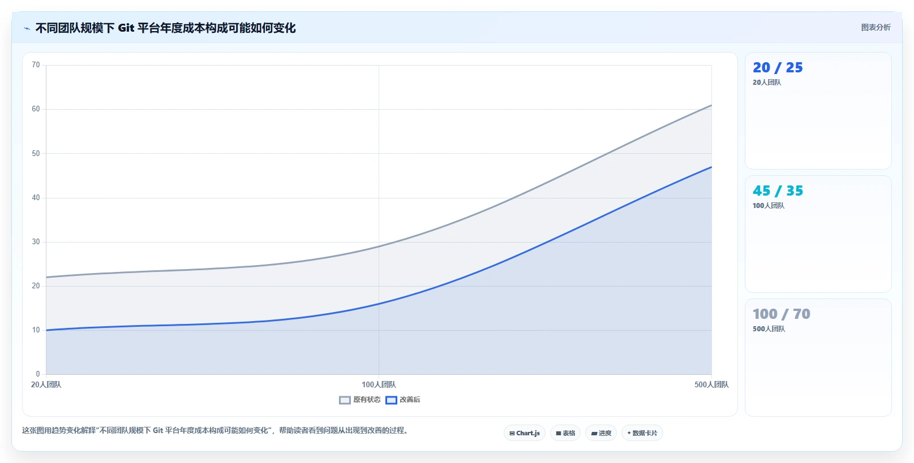The image size is (914, 463).
Task: Toggle the 原有状态 legend swatch
Action: (345, 400)
